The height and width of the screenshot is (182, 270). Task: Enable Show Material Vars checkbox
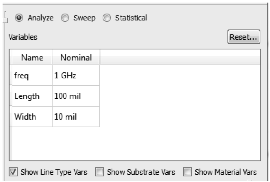[x=187, y=172]
